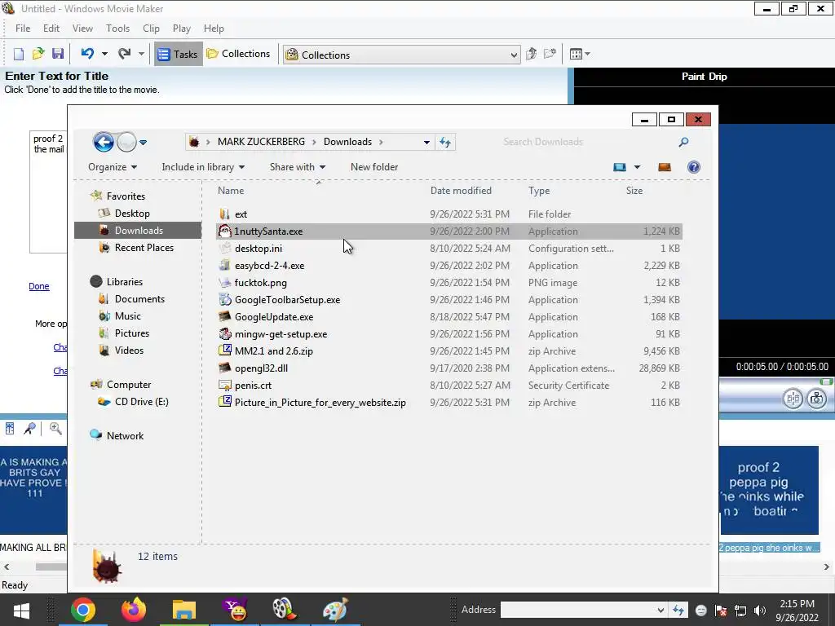Screen dimensions: 835x626
Task: Sort by the Size column header
Action: [x=634, y=191]
